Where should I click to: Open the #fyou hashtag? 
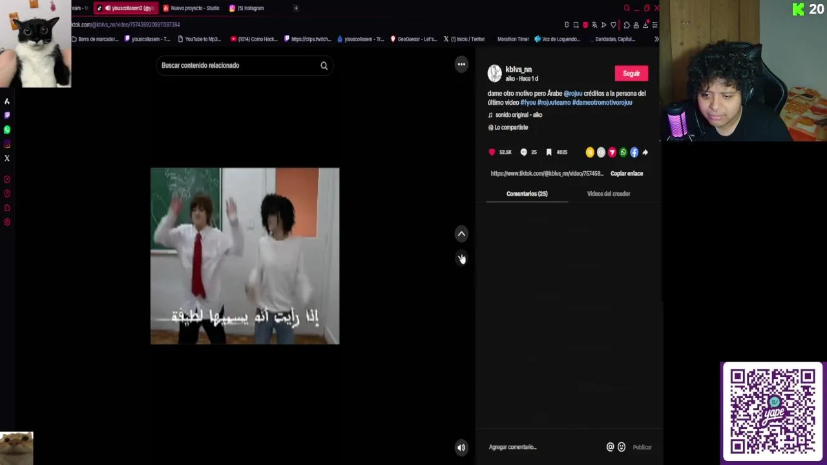coord(528,103)
